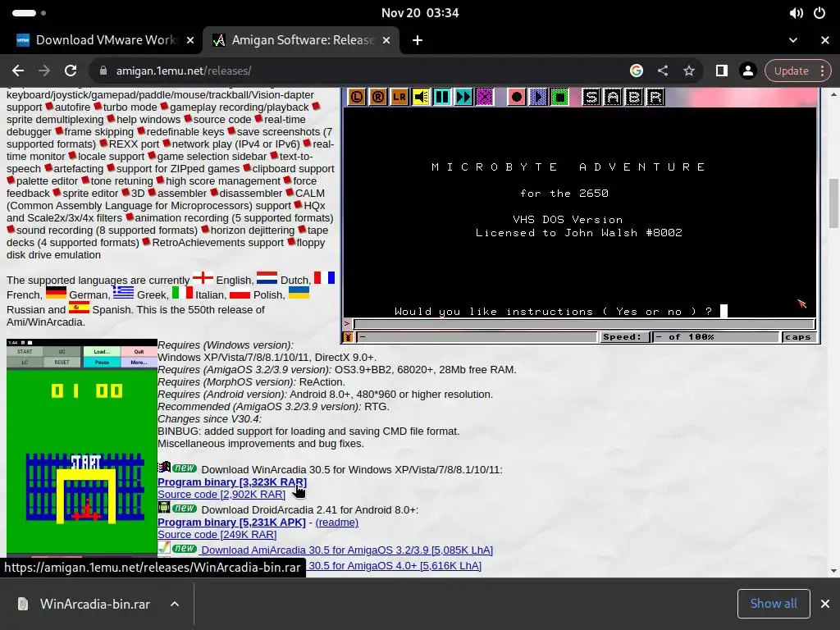Reload the Amigan releases page
This screenshot has height=630, width=840.
[x=71, y=71]
